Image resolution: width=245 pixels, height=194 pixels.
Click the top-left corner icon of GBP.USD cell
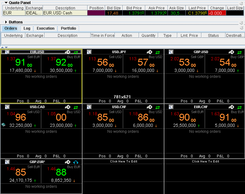coord(171,52)
